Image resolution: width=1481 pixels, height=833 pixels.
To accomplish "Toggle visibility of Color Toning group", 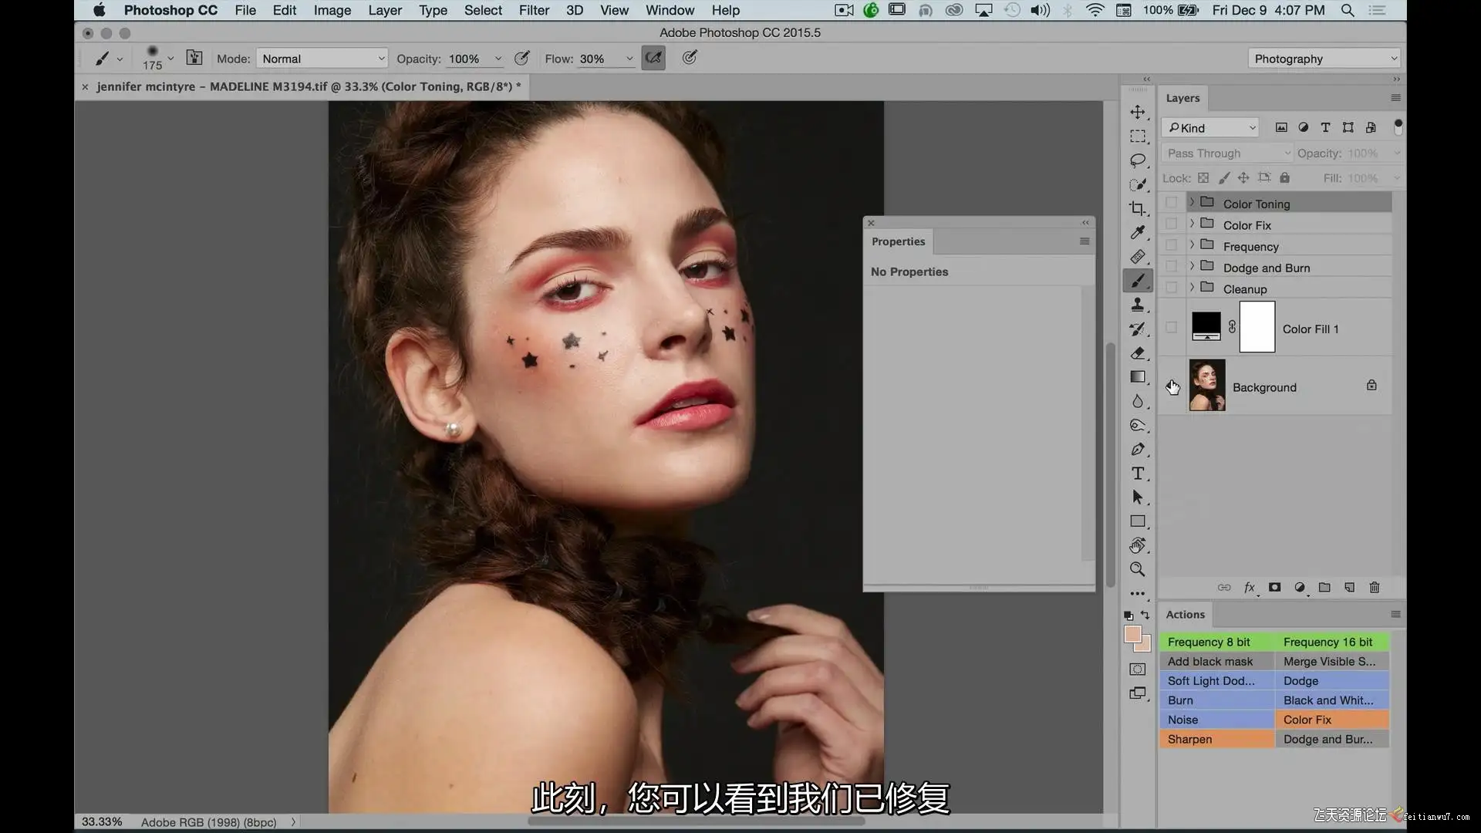I will point(1172,203).
